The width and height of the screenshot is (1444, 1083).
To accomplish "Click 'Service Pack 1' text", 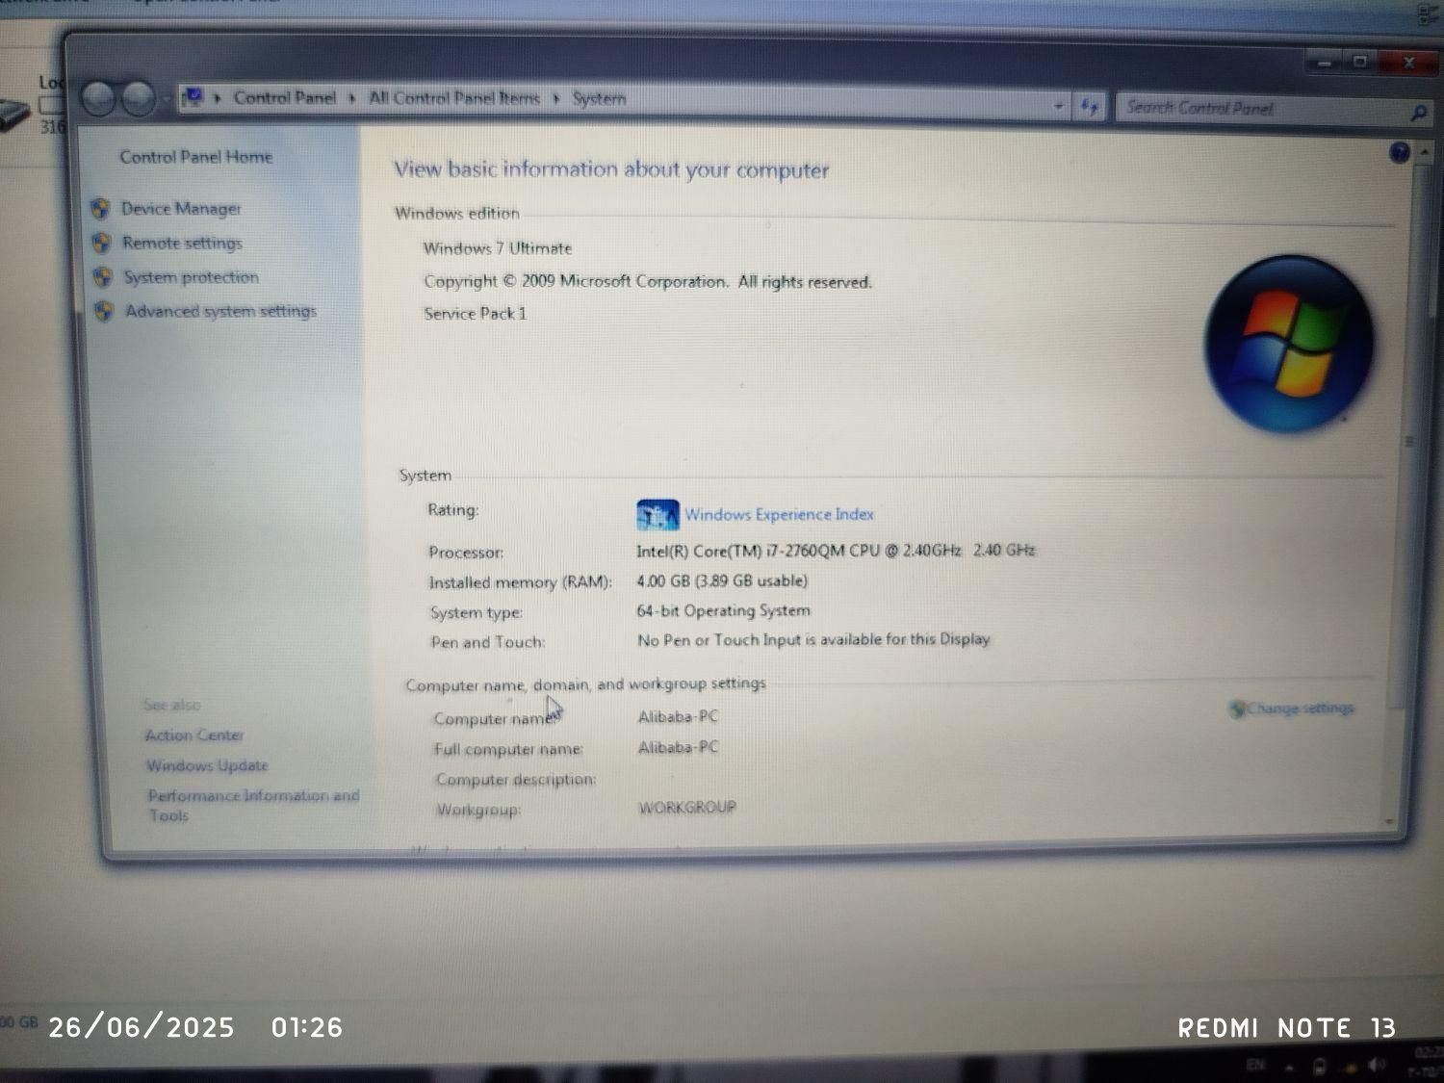I will click(x=475, y=313).
